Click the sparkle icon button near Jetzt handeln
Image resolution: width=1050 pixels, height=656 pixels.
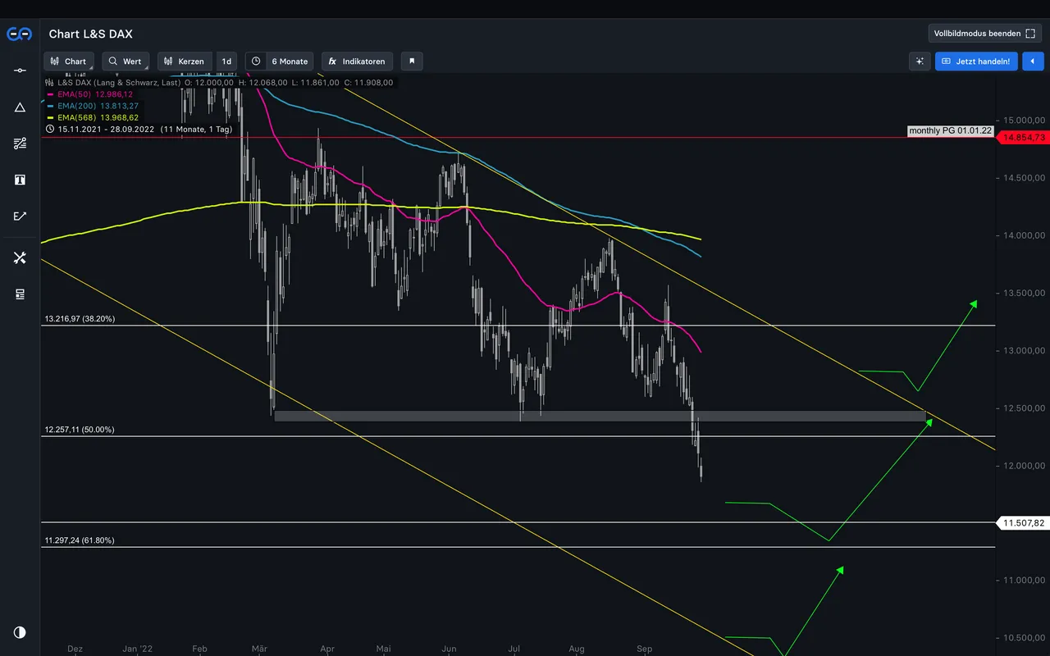click(920, 61)
